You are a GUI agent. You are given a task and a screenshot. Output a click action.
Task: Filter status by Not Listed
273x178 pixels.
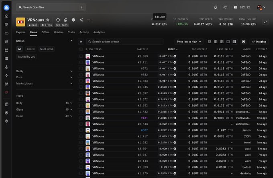47,49
